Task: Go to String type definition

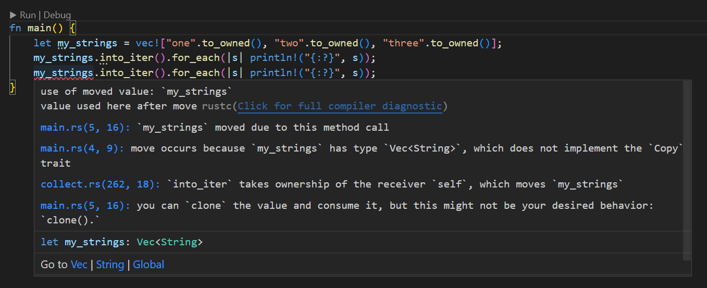Action: click(x=110, y=265)
